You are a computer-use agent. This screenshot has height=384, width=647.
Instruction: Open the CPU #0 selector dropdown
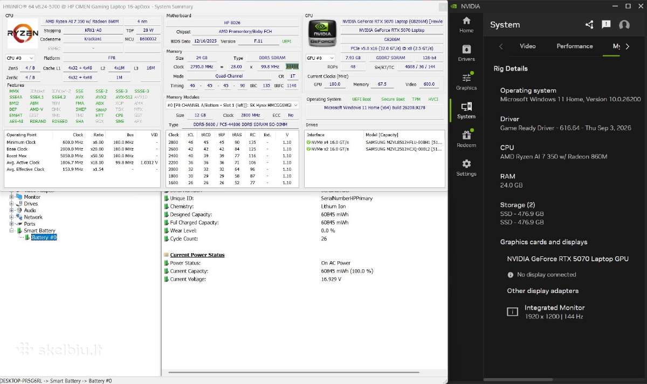20,58
